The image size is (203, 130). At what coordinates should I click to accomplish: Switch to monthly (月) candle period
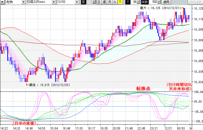pos(109,2)
